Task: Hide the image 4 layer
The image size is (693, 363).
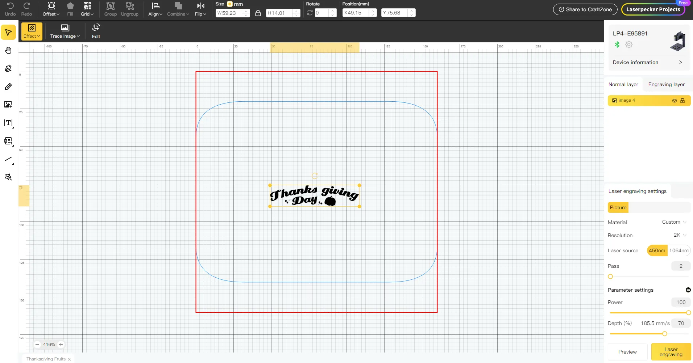Action: pyautogui.click(x=675, y=101)
